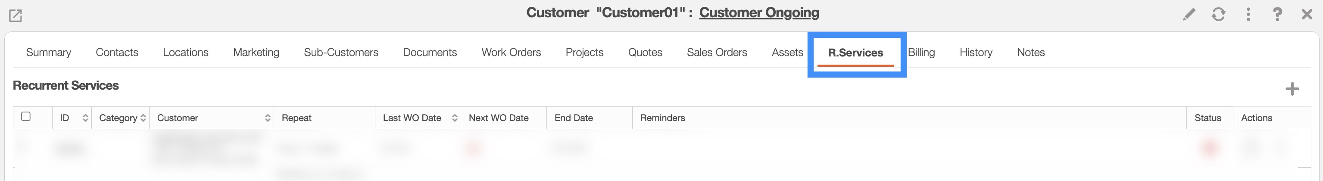The height and width of the screenshot is (181, 1323).
Task: Open the Customer Ongoing status link
Action: (x=759, y=13)
